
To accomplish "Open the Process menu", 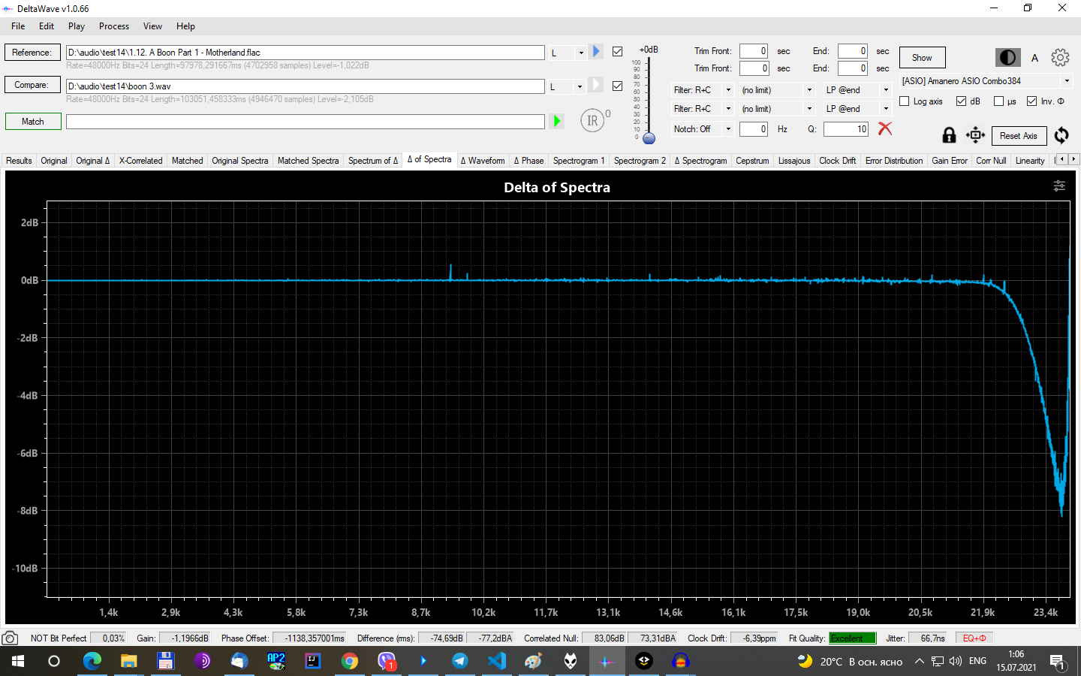I will click(x=114, y=26).
